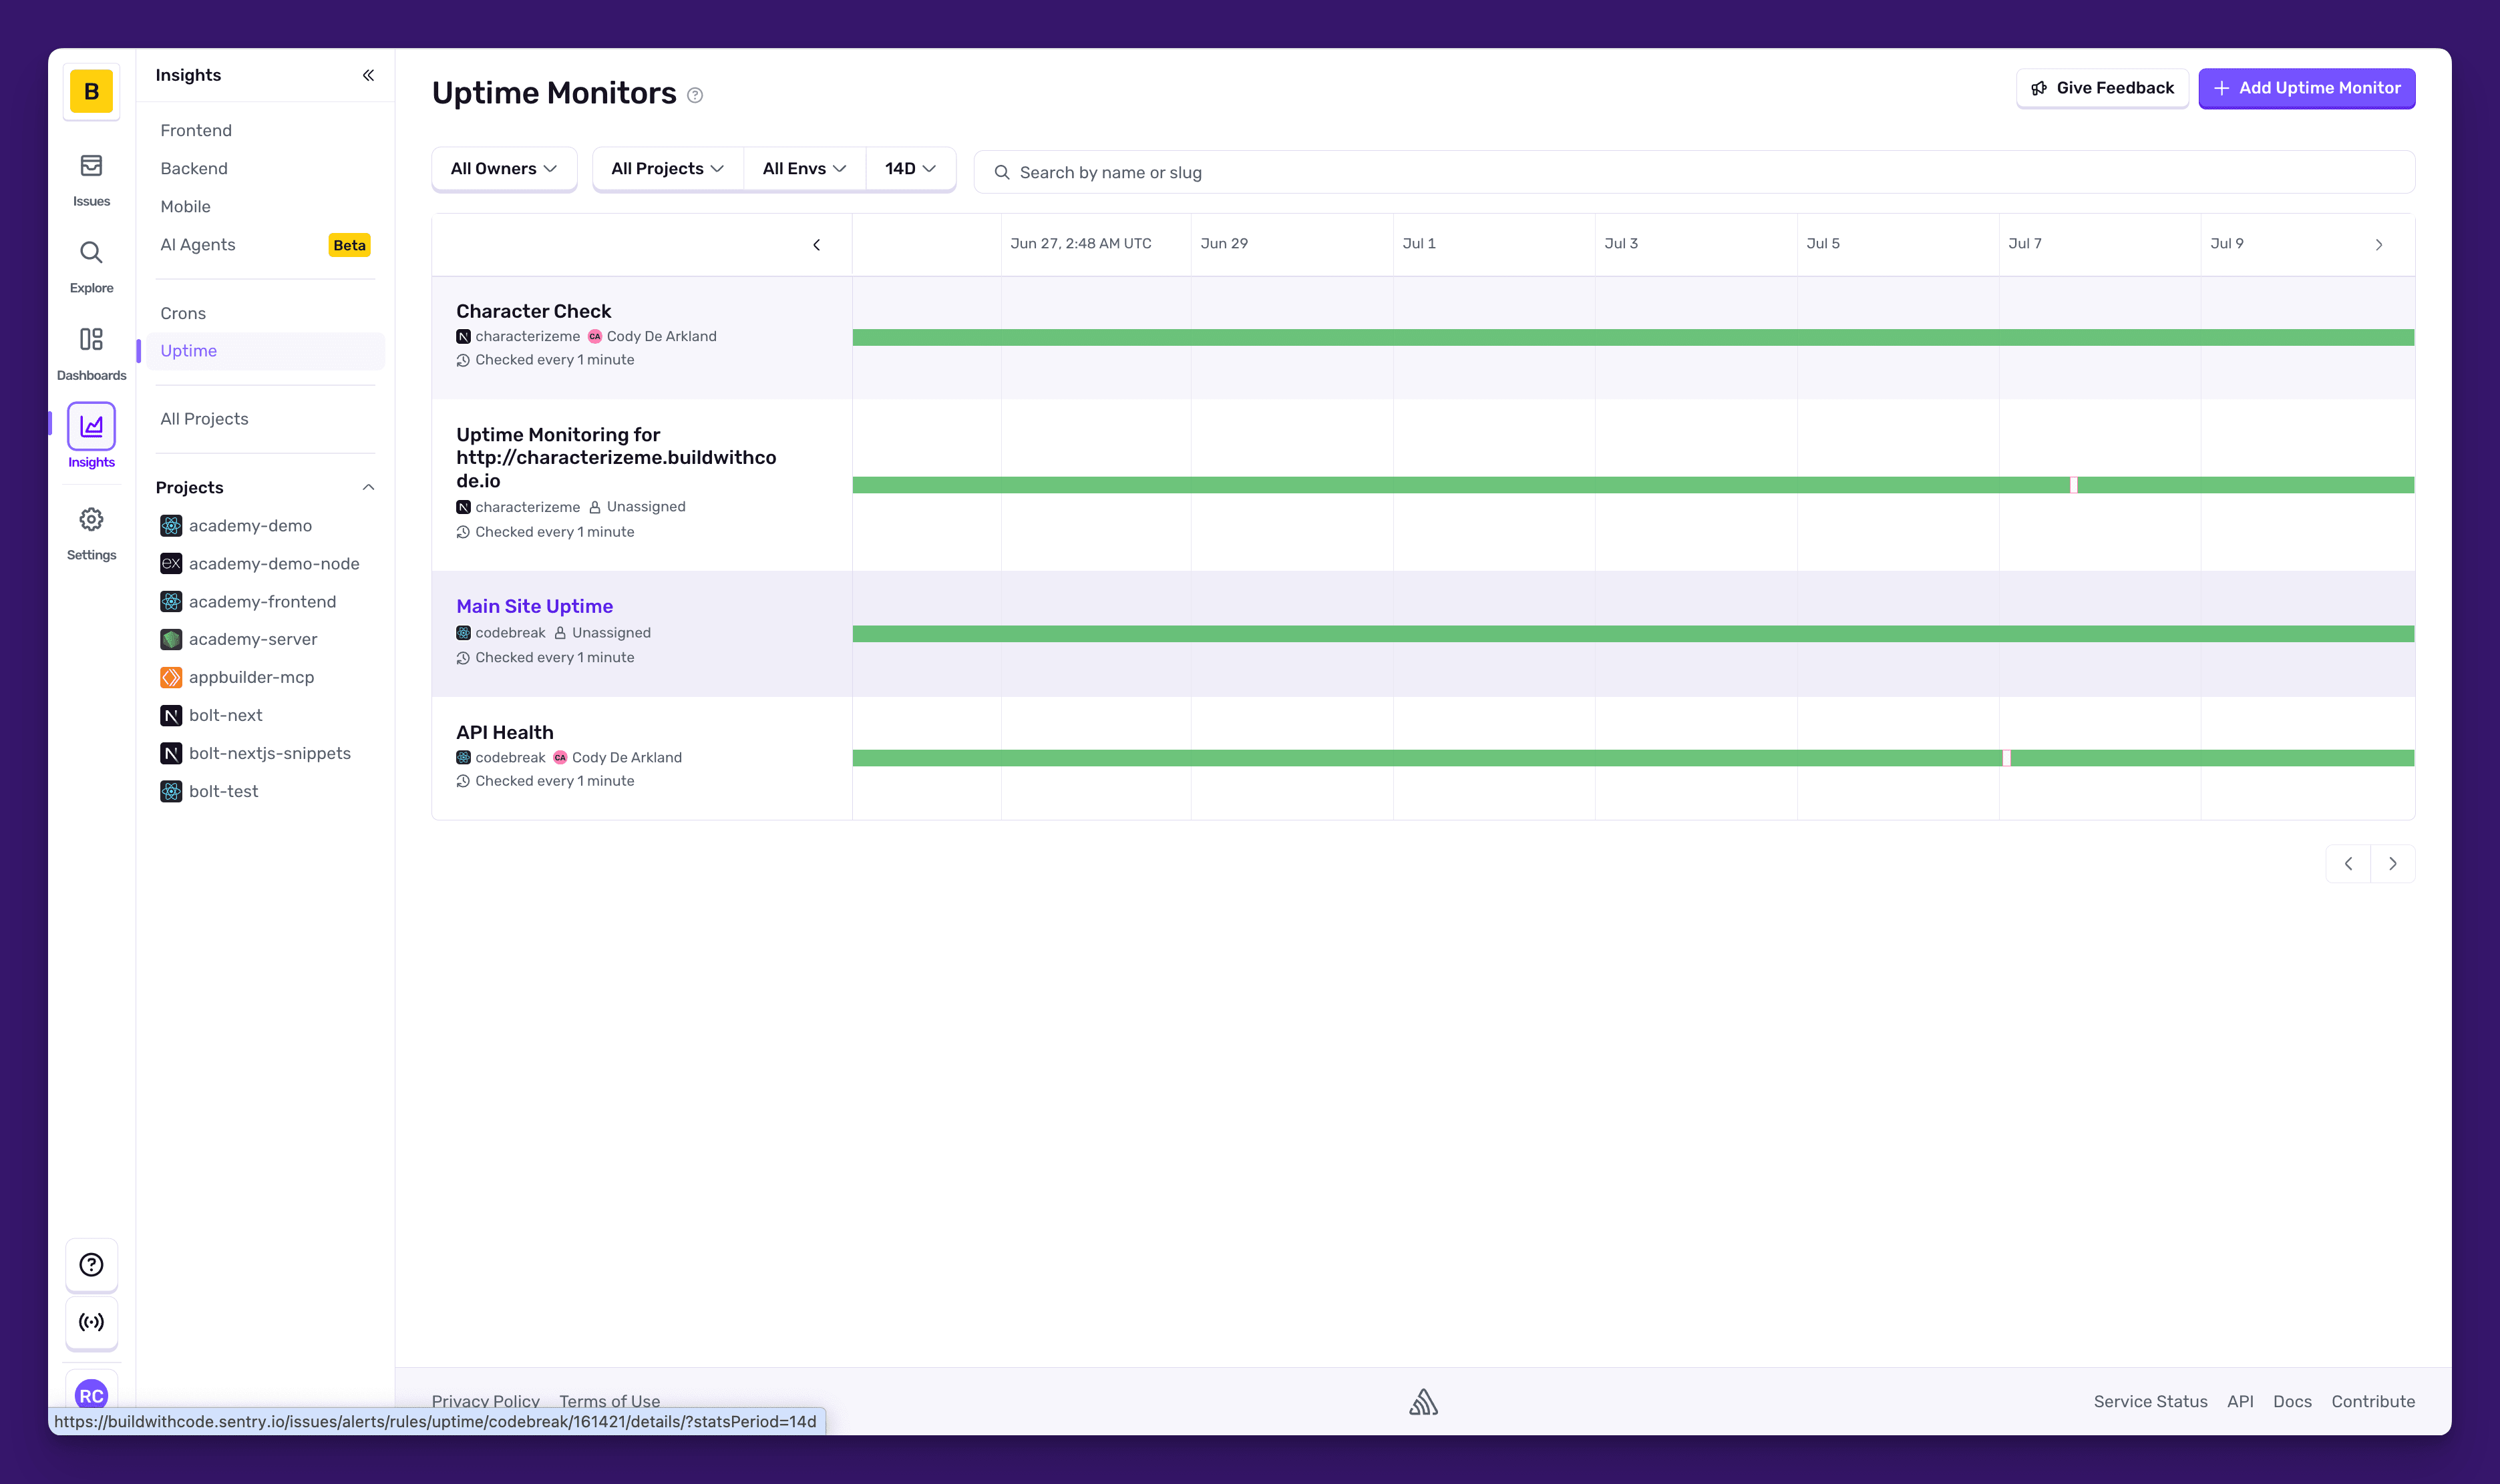Open the help question mark icon
The height and width of the screenshot is (1484, 2500).
[91, 1265]
